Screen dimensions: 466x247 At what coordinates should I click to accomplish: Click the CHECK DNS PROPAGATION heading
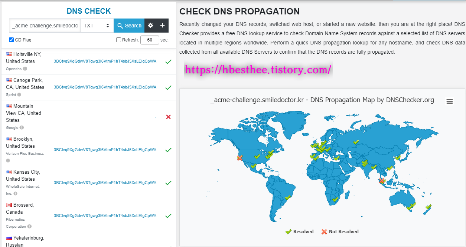[239, 11]
